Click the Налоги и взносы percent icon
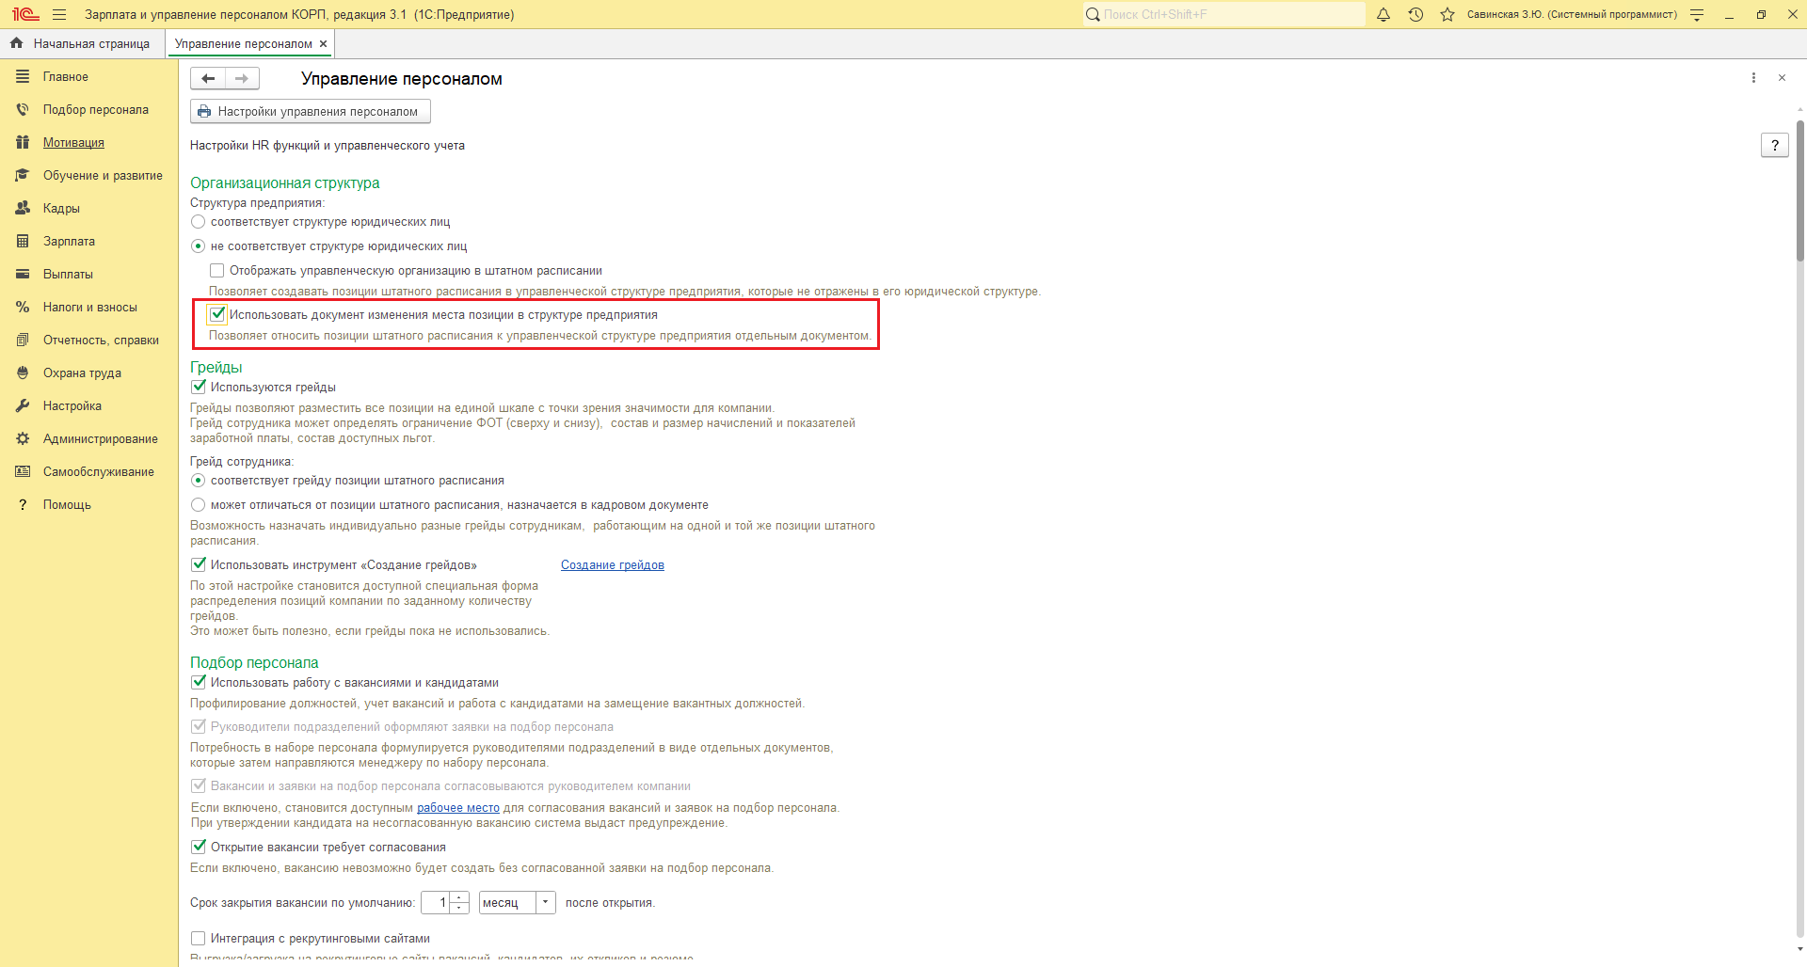The height and width of the screenshot is (967, 1807). coord(23,307)
